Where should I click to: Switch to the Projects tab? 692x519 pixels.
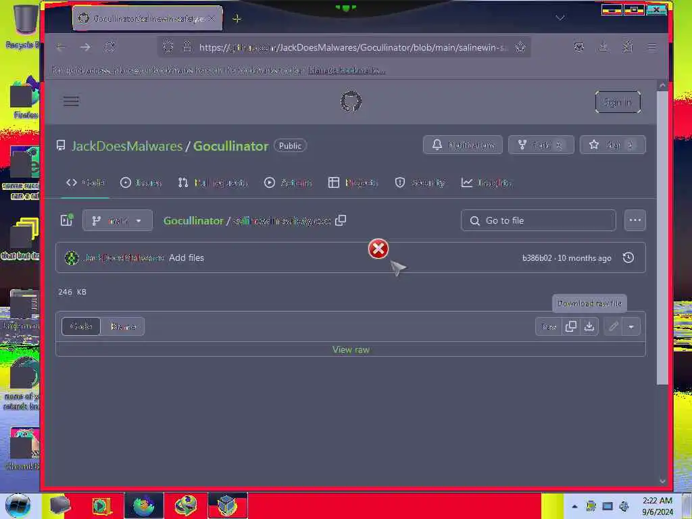pyautogui.click(x=353, y=182)
